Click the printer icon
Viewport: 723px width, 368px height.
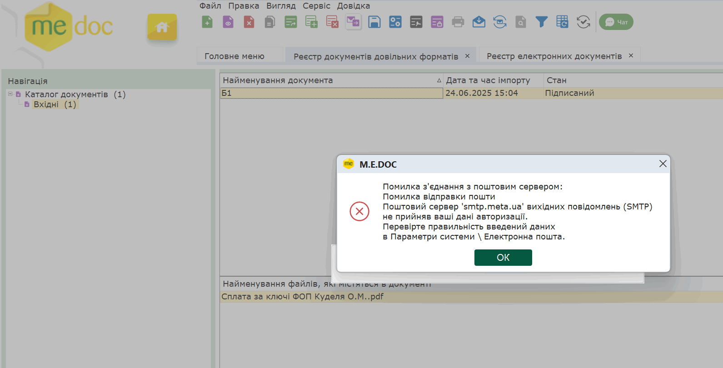click(x=458, y=22)
